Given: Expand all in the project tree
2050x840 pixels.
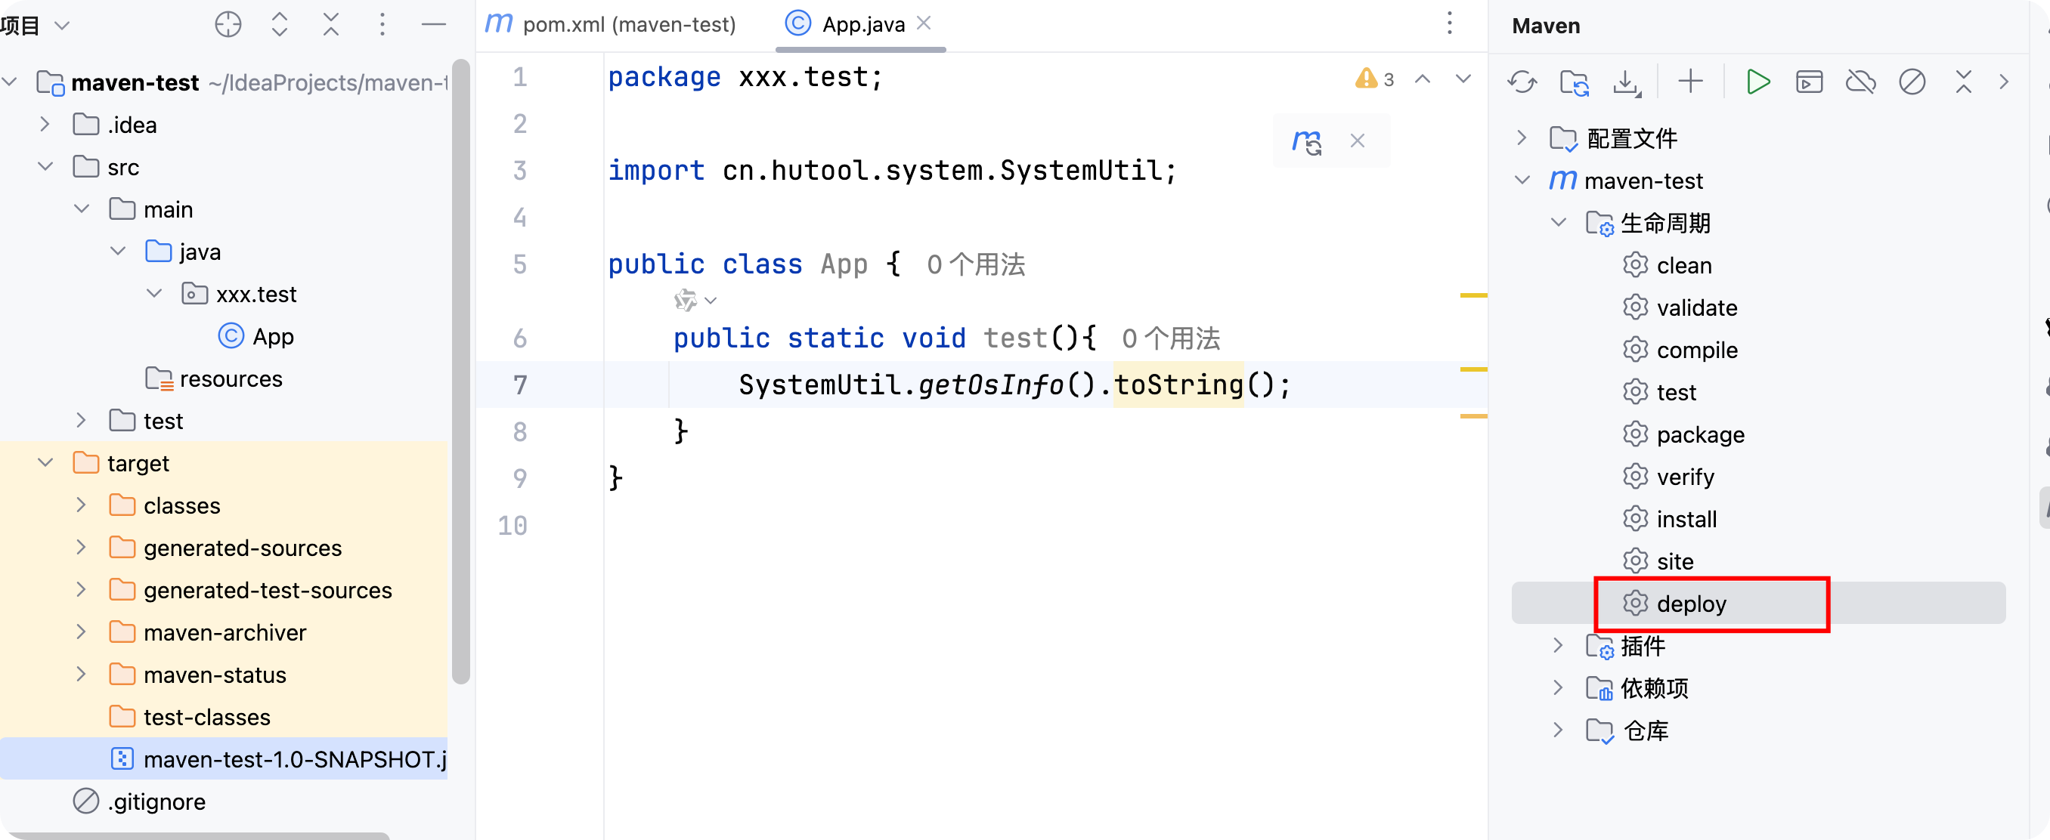Looking at the screenshot, I should pos(280,25).
